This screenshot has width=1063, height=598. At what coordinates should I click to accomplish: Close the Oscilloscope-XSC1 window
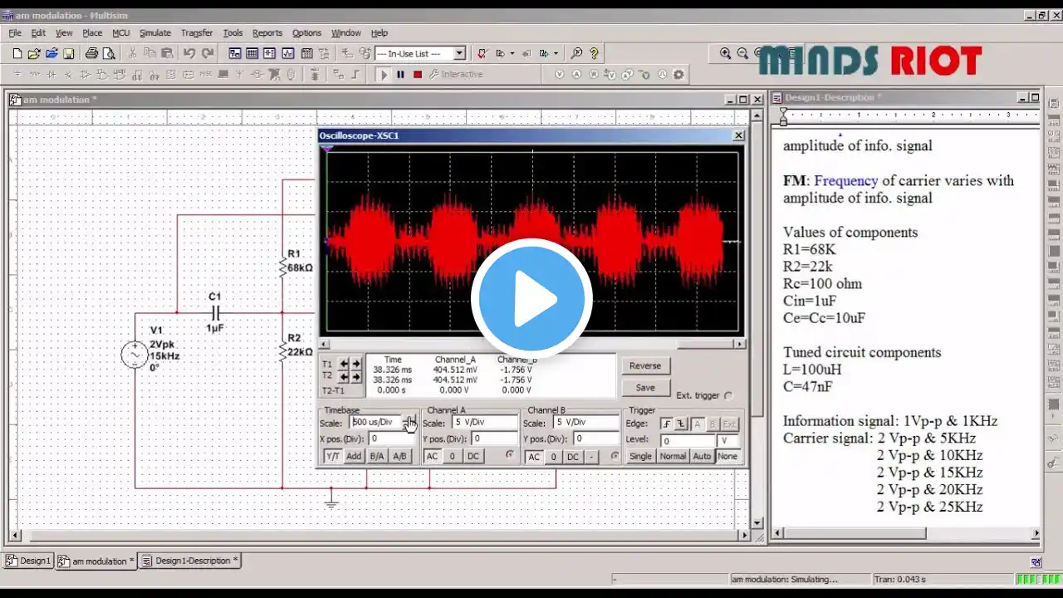tap(738, 135)
